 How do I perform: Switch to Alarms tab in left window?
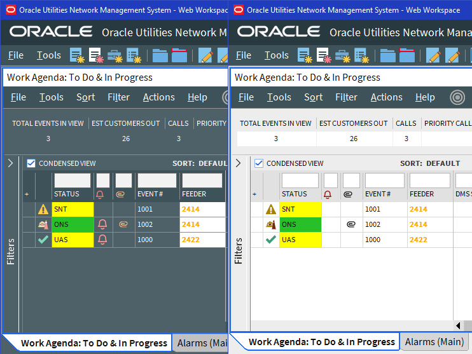click(x=200, y=343)
